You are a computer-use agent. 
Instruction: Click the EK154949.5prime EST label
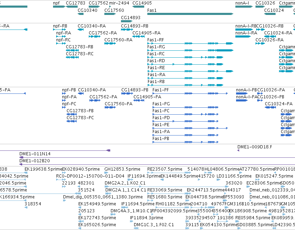point(97,204)
